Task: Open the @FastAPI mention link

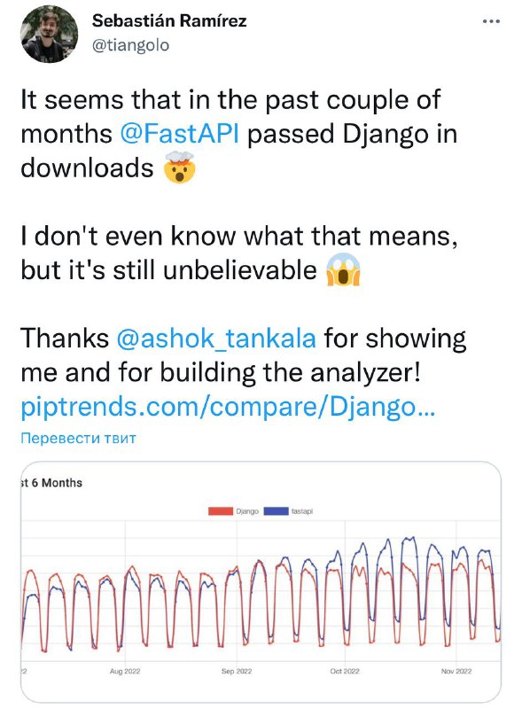Action: click(180, 134)
